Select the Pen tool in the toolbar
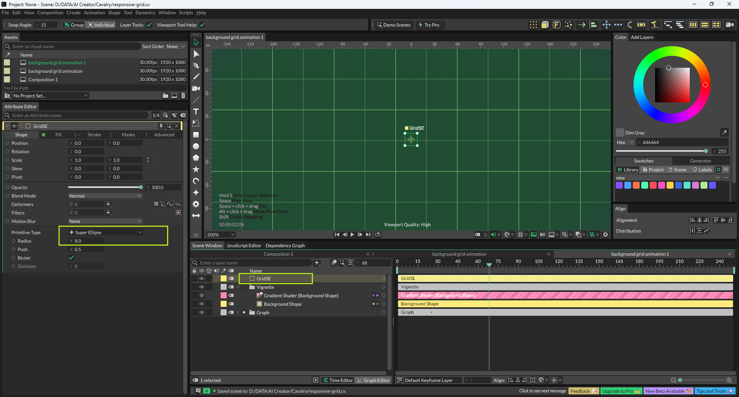 click(196, 65)
